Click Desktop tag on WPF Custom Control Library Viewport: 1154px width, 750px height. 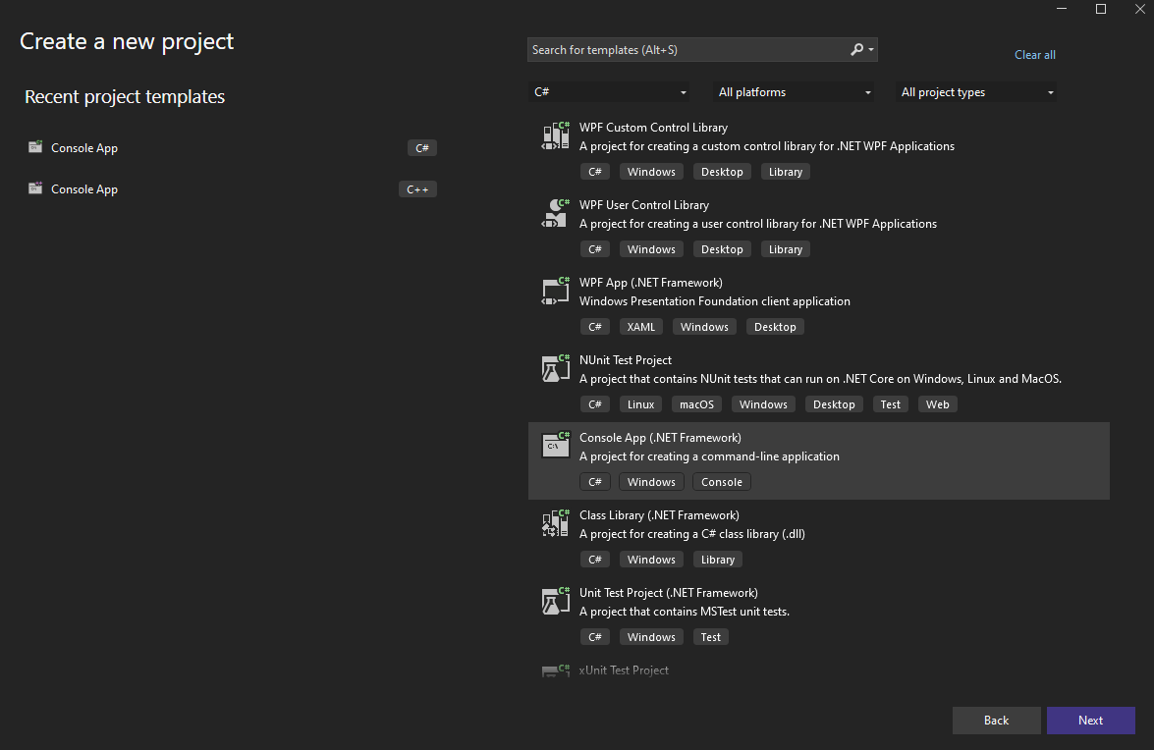722,172
